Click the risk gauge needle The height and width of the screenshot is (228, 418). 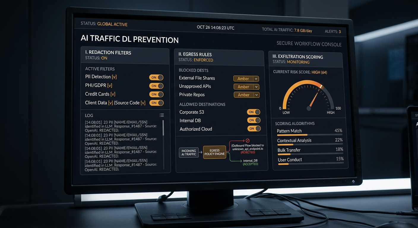(x=313, y=100)
